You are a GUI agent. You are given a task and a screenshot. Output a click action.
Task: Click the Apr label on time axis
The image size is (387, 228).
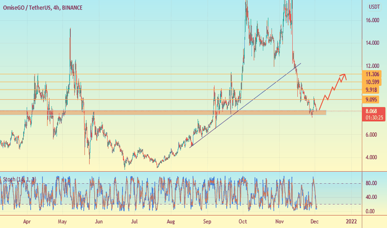click(27, 222)
